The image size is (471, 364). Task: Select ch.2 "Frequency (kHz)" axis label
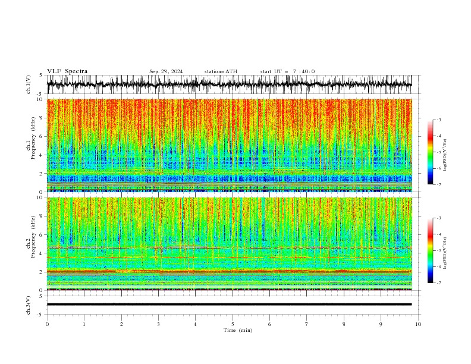click(33, 237)
